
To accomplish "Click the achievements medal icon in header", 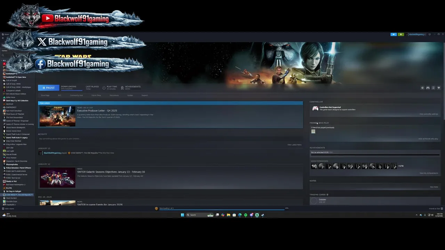I will tap(122, 88).
